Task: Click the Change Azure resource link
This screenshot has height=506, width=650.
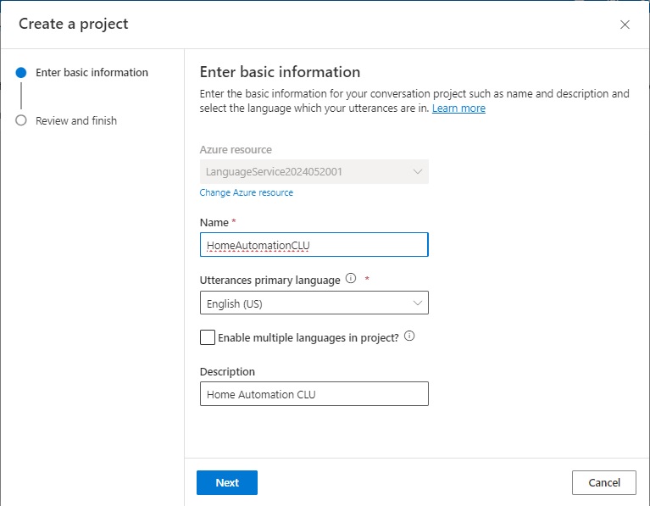Action: pyautogui.click(x=246, y=192)
